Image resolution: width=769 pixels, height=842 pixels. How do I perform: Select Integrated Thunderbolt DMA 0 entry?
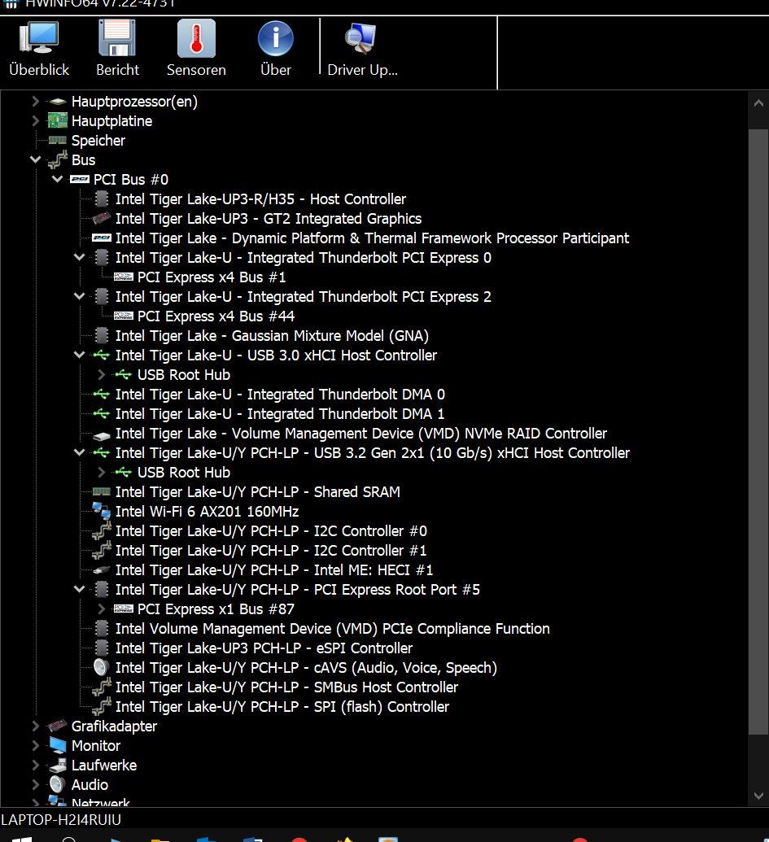point(280,395)
